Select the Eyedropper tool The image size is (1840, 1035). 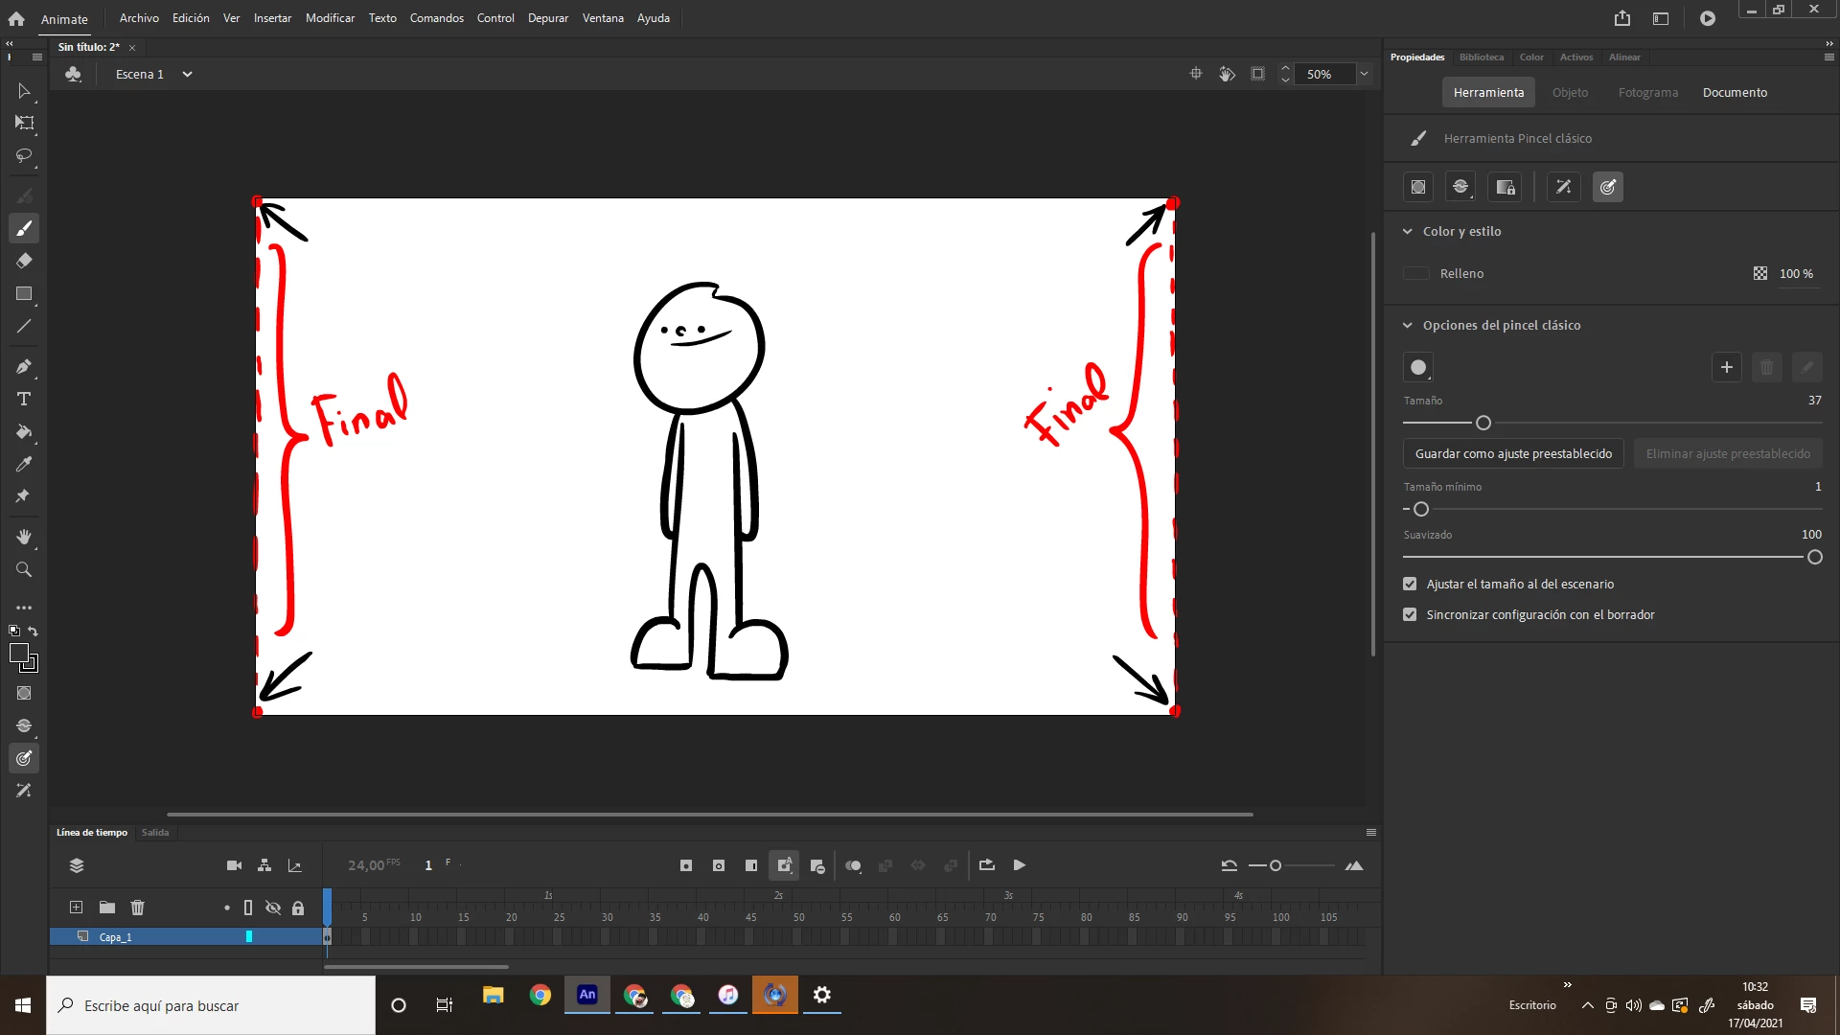[24, 464]
